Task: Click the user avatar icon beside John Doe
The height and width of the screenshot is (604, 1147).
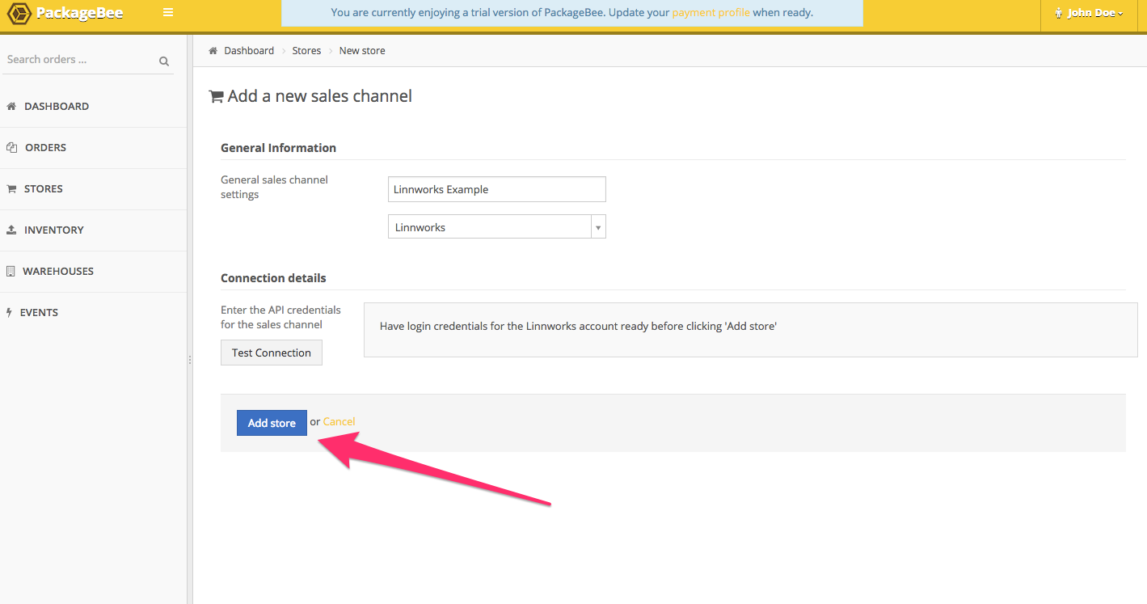Action: [1059, 13]
